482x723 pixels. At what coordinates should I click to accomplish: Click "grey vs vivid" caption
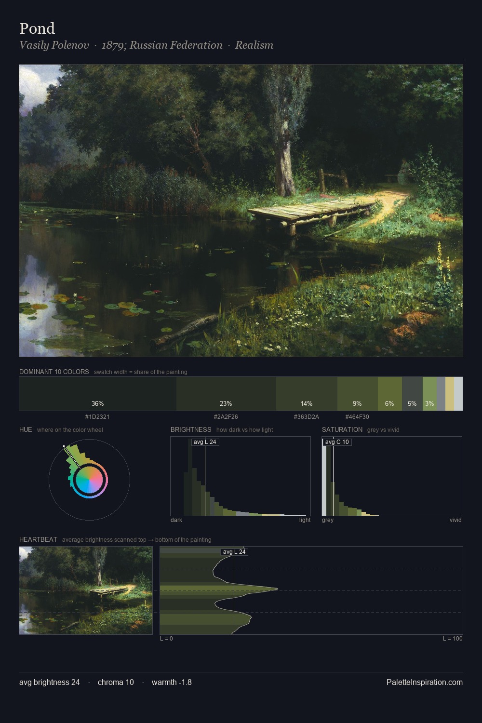(383, 430)
